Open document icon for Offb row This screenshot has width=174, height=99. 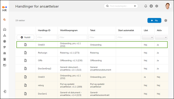pyautogui.click(x=26, y=61)
